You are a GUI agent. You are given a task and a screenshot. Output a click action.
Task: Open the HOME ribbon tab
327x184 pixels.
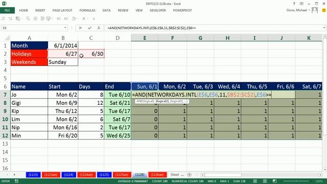pos(24,10)
